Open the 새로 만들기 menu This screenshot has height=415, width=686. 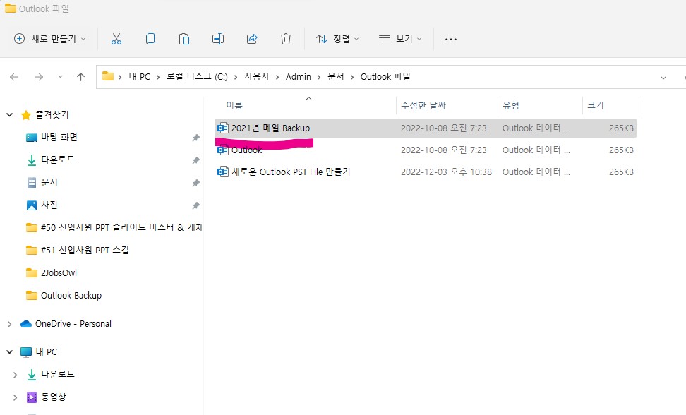point(48,39)
